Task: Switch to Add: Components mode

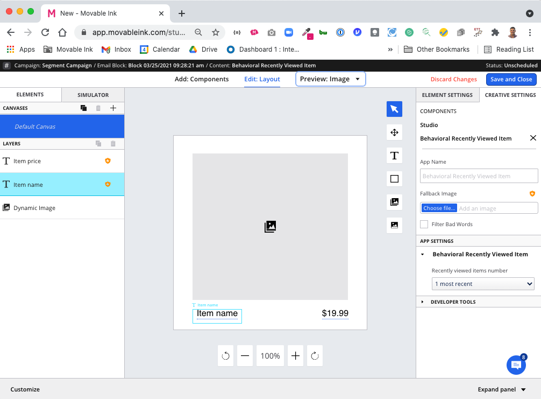Action: (202, 79)
